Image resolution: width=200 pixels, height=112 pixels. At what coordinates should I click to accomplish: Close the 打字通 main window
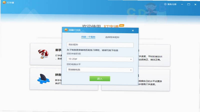click(195, 4)
